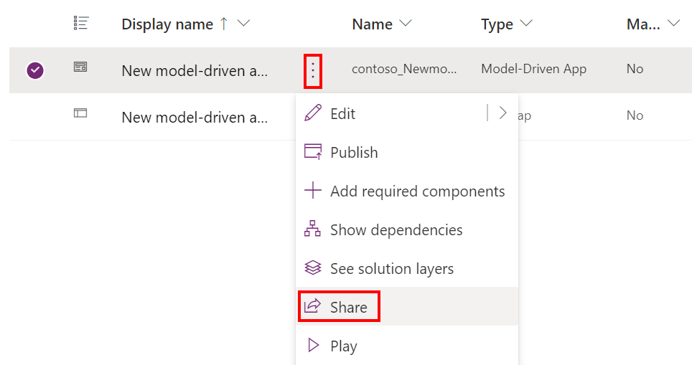The height and width of the screenshot is (365, 692).
Task: Click the site map icon in second row
Action: [x=80, y=113]
